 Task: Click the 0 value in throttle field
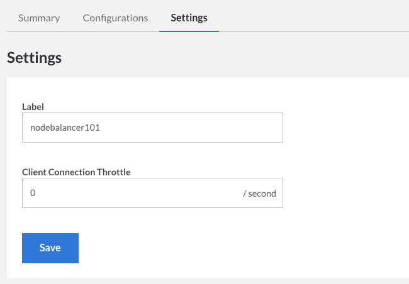pyautogui.click(x=33, y=193)
